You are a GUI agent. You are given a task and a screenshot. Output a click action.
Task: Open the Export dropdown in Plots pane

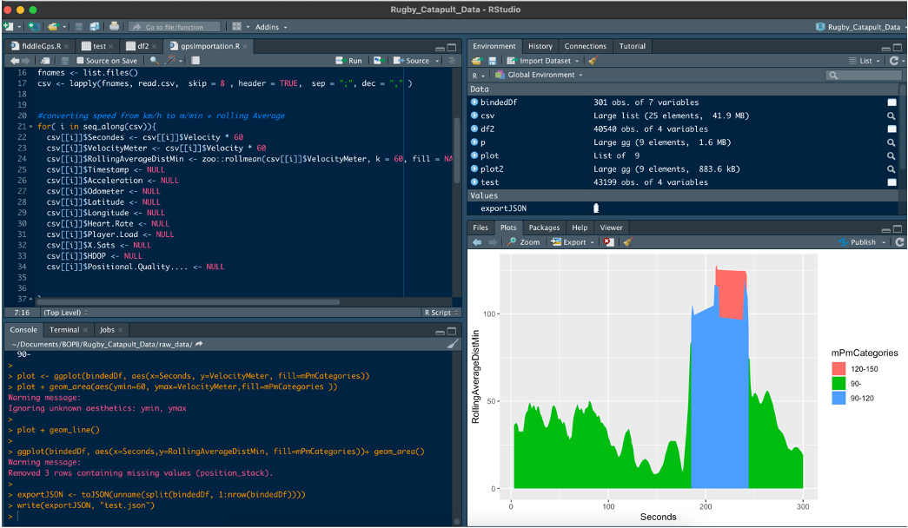tap(574, 242)
